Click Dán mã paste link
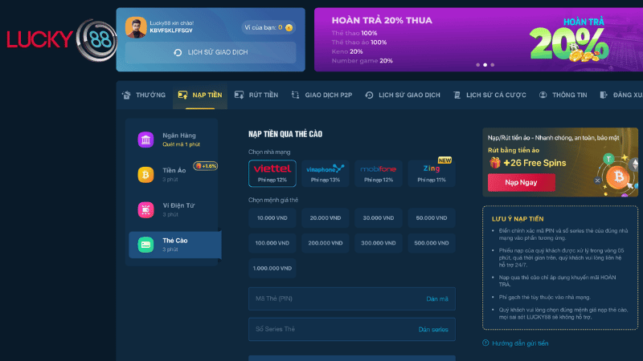Viewport: 643px width, 361px height. (437, 298)
